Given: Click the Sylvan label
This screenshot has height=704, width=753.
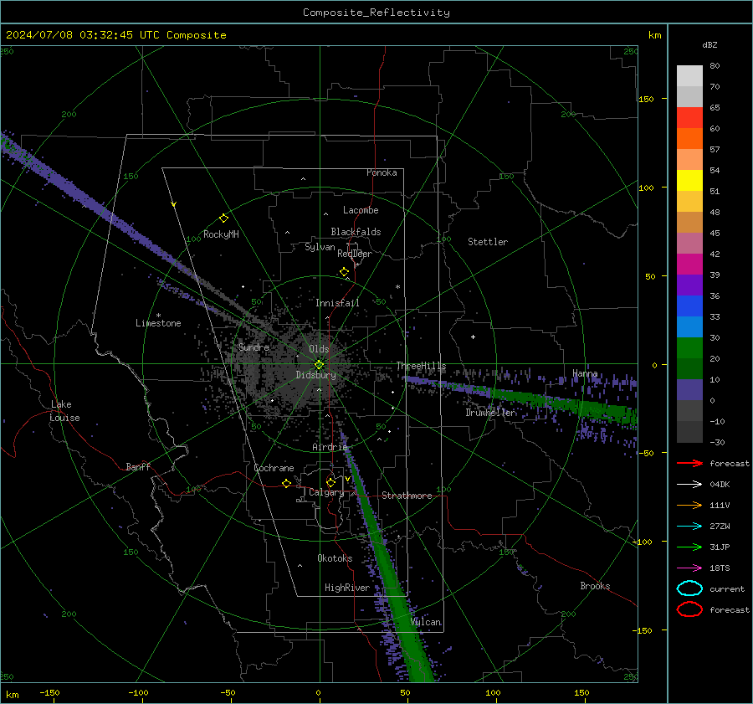Looking at the screenshot, I should [320, 247].
